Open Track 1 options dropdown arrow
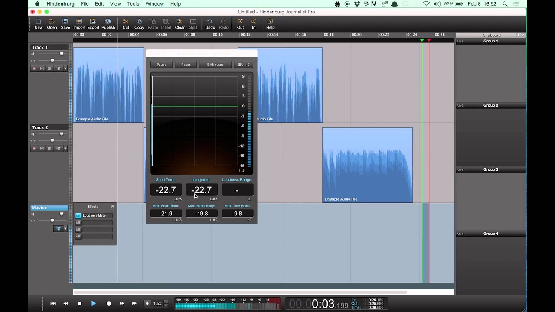555x312 pixels. tap(65, 68)
